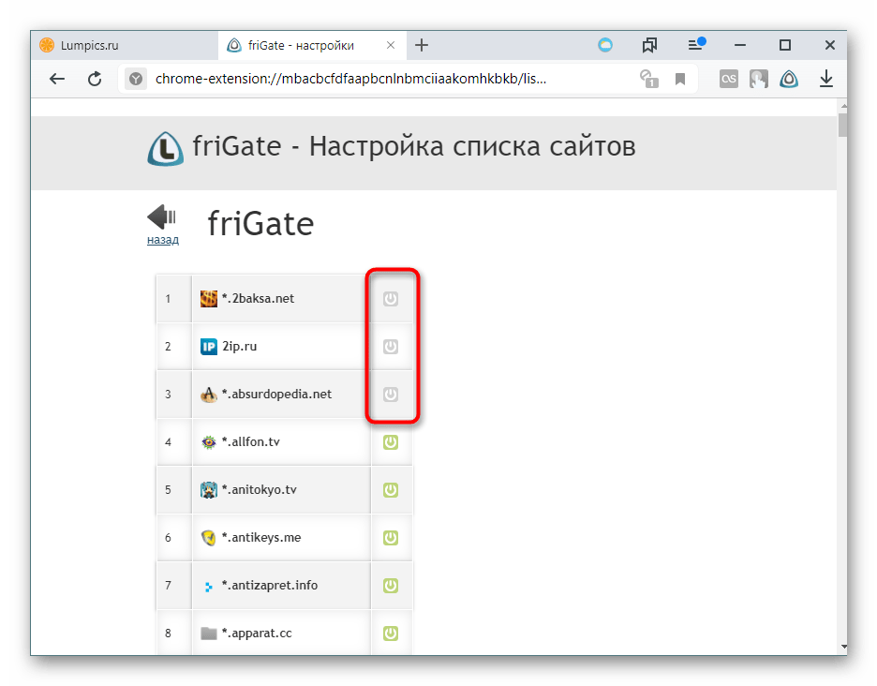Click the allfon.tv favicon

coord(209,442)
